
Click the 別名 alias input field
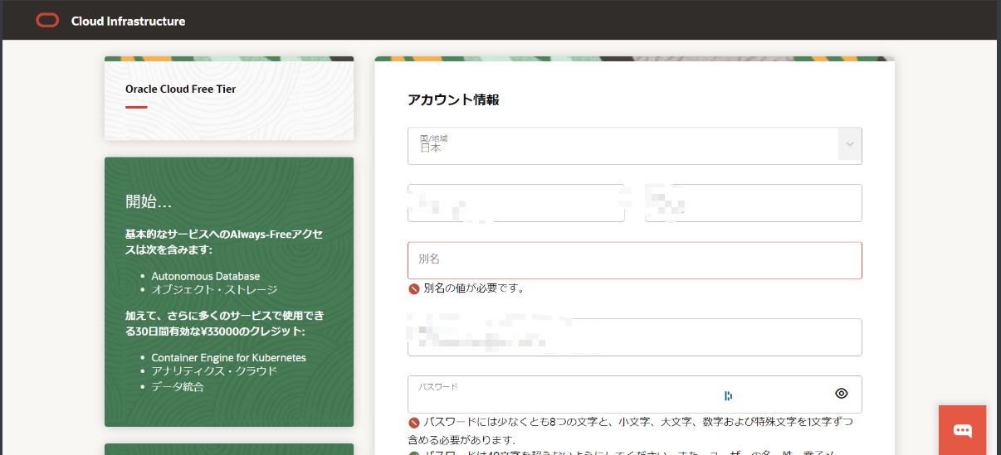click(634, 260)
